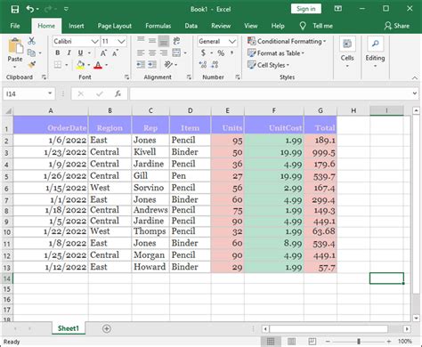
Task: Toggle bold formatting
Action: pos(58,53)
